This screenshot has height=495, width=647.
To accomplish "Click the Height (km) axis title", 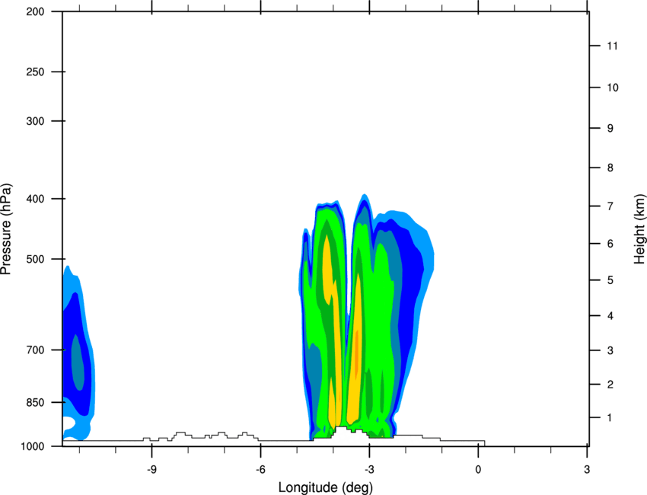I will tap(639, 229).
